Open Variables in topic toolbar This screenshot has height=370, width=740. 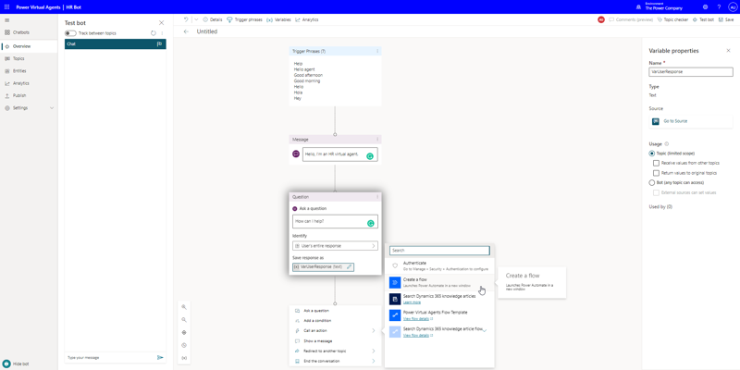point(278,19)
